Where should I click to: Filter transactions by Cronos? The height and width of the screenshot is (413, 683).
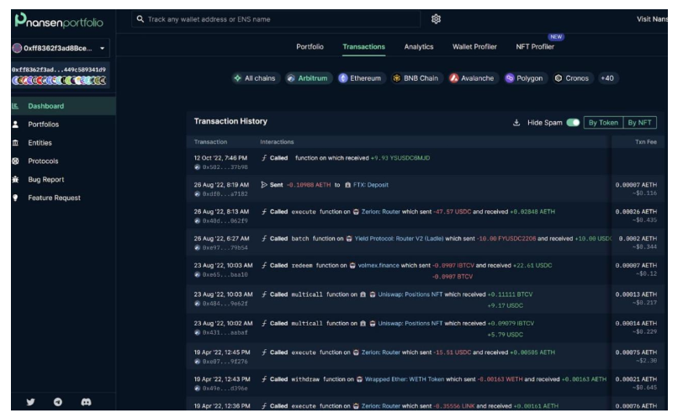click(x=572, y=78)
